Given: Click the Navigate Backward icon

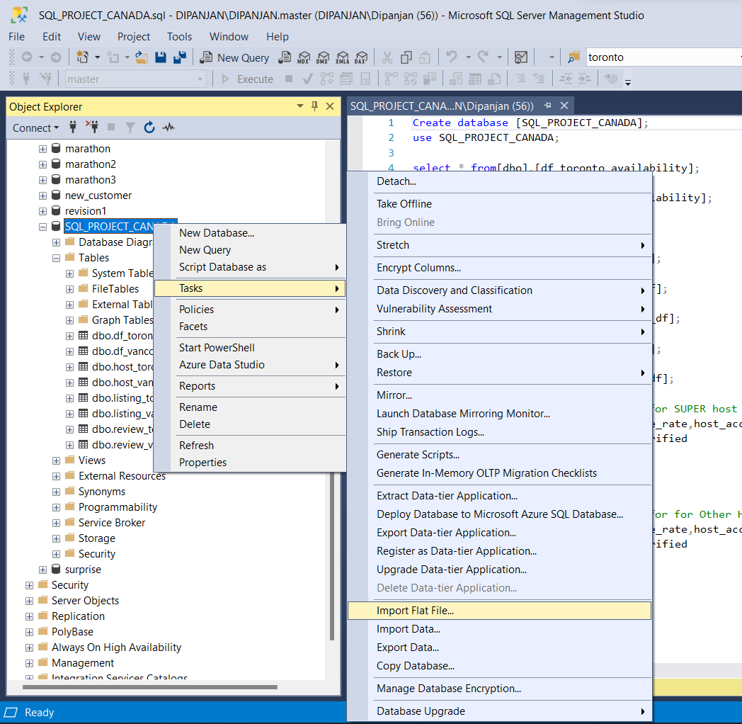Looking at the screenshot, I should [27, 57].
